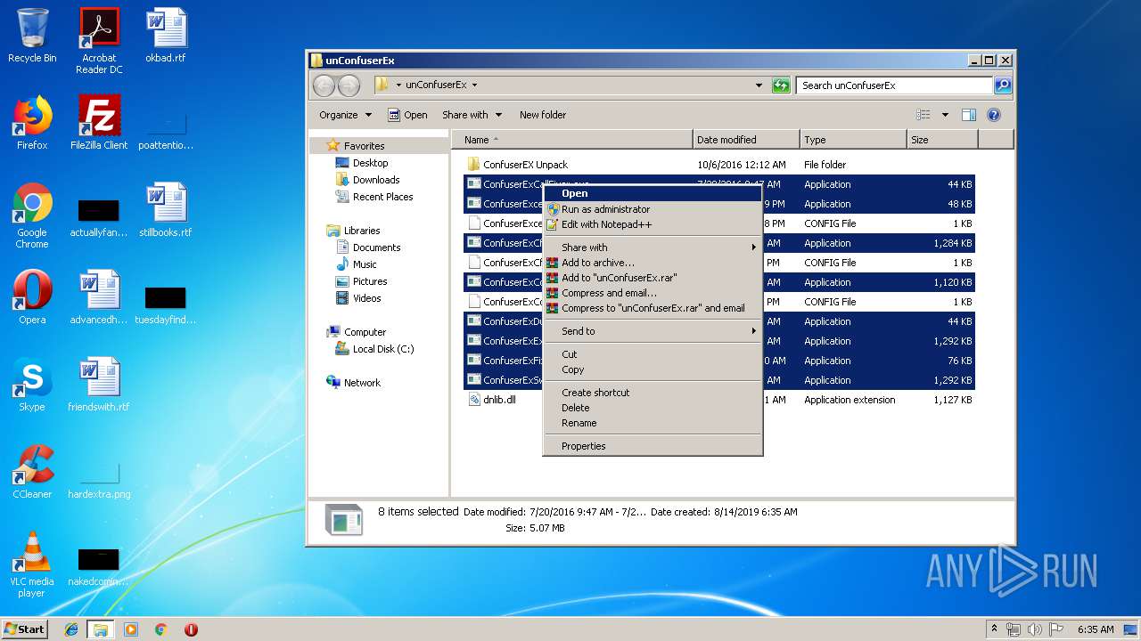Launch Acrobat Reader DC shortcut
The width and height of the screenshot is (1141, 641).
pyautogui.click(x=99, y=41)
